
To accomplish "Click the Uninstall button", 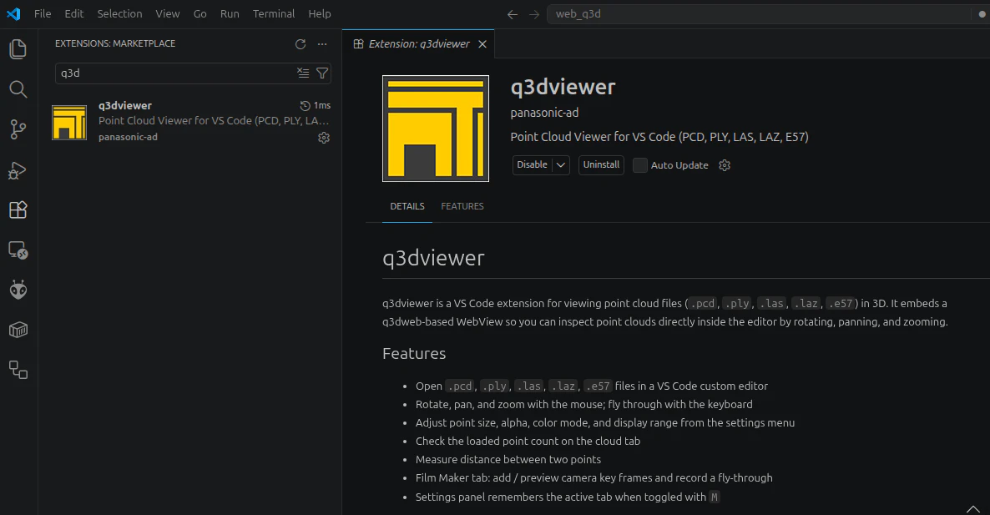I will coord(601,164).
